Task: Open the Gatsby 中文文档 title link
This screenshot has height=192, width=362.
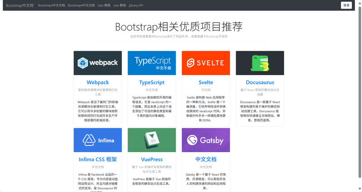Action: click(206, 159)
